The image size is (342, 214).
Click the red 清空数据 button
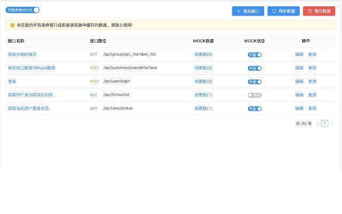coord(319,11)
